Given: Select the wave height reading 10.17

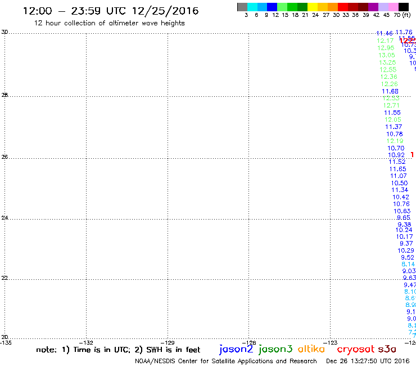Looking at the screenshot, I should [x=405, y=237].
